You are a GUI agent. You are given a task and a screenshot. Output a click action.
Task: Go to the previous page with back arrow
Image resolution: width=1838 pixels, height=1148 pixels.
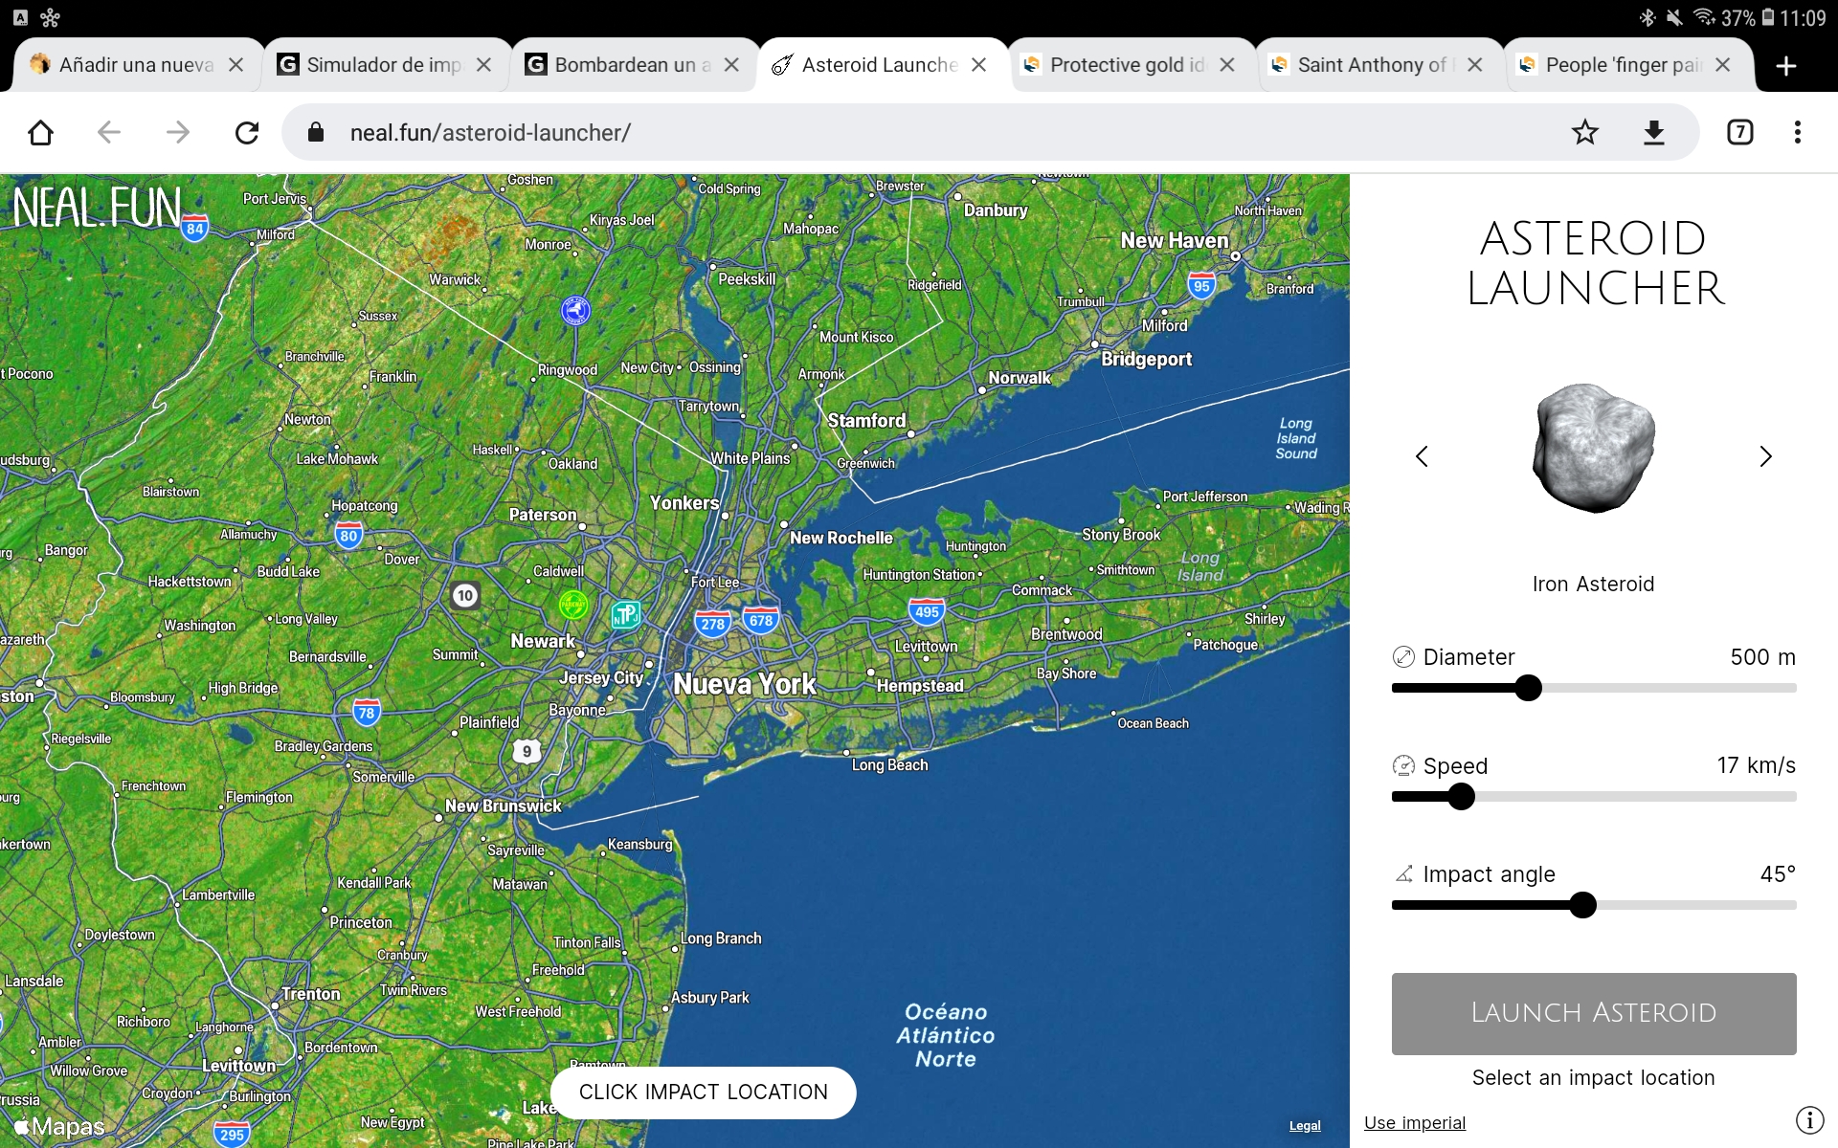point(109,132)
